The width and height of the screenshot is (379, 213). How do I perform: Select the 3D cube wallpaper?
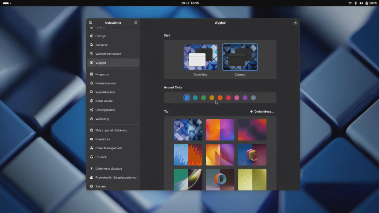pyautogui.click(x=252, y=155)
